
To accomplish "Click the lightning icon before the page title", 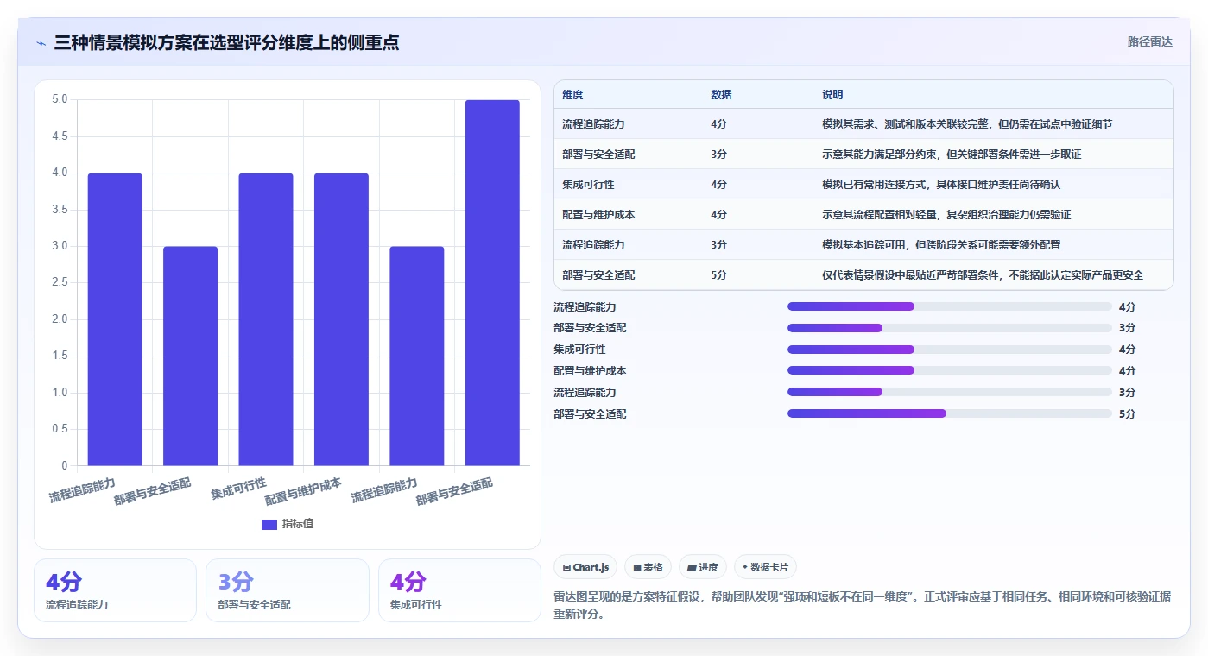I will 41,42.
